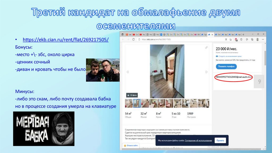The height and width of the screenshot is (153, 272).
Task: Show previous photo with left gallery arrow
Action: (x=128, y=72)
